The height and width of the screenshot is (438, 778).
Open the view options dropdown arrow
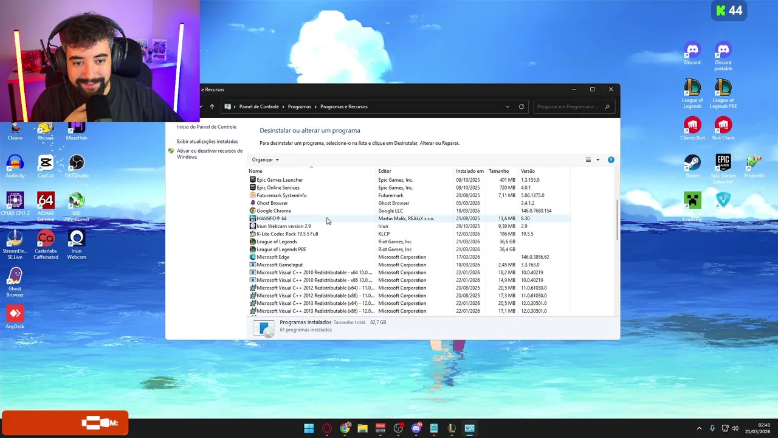coord(597,160)
